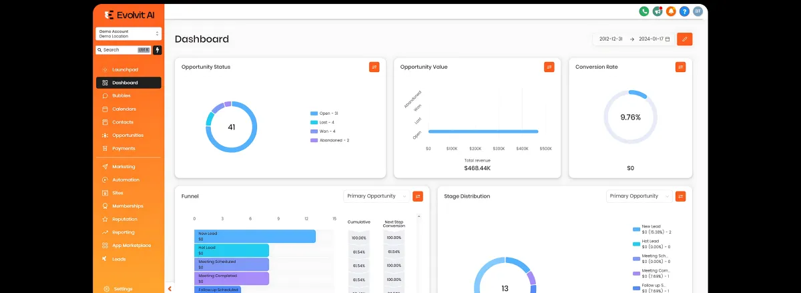Click the Hot Lead funnel bar

point(232,250)
